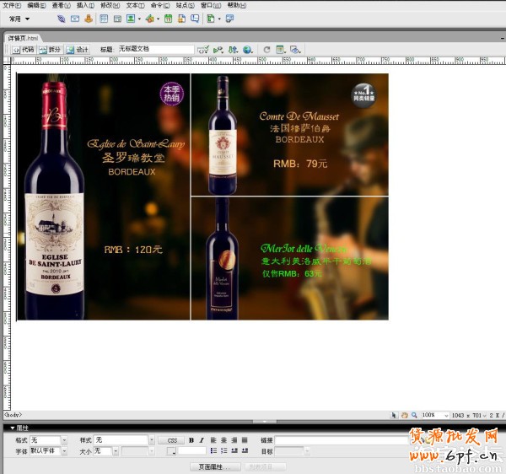Click the Insert Media icon
This screenshot has width=506, height=474.
(x=149, y=19)
